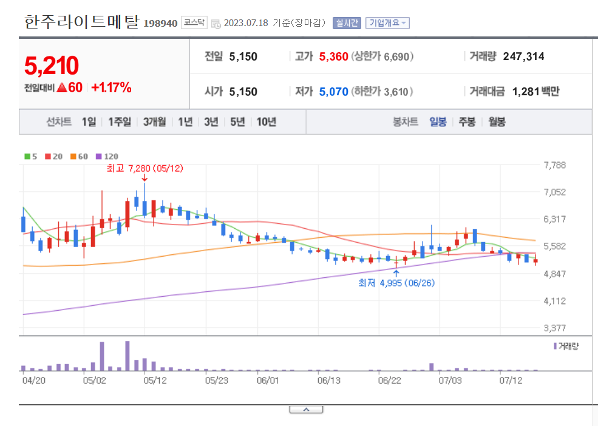Select the 일봉 daily candle chart
Viewport: 598px width, 426px height.
(438, 122)
